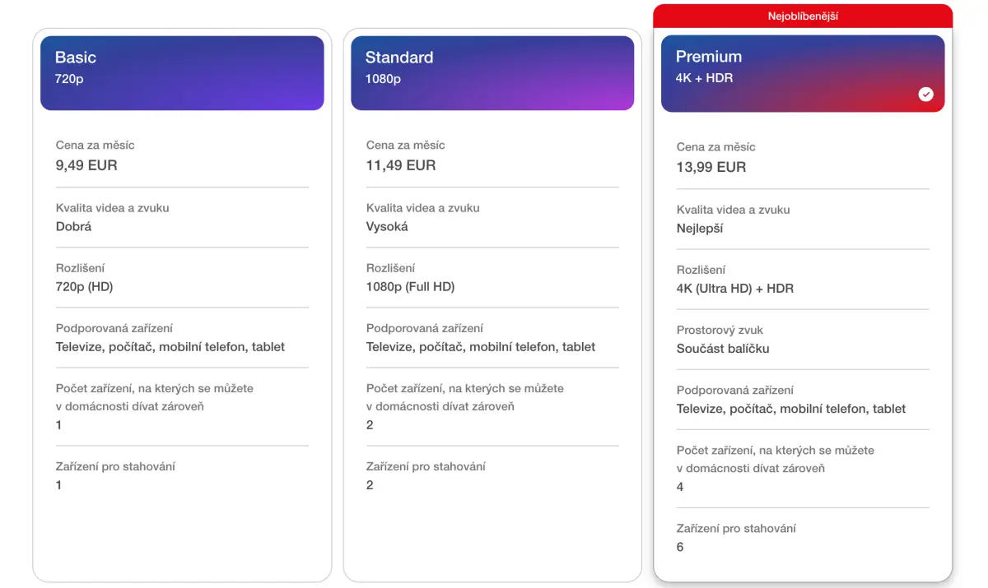Click Dobrá video quality in Basic card

pos(74,226)
